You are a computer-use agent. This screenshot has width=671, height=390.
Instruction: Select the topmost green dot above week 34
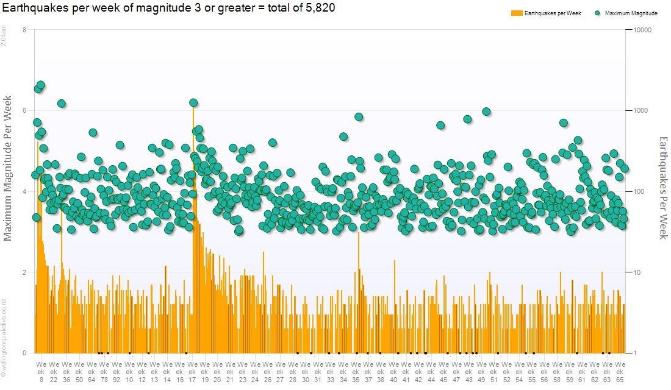pos(343,136)
